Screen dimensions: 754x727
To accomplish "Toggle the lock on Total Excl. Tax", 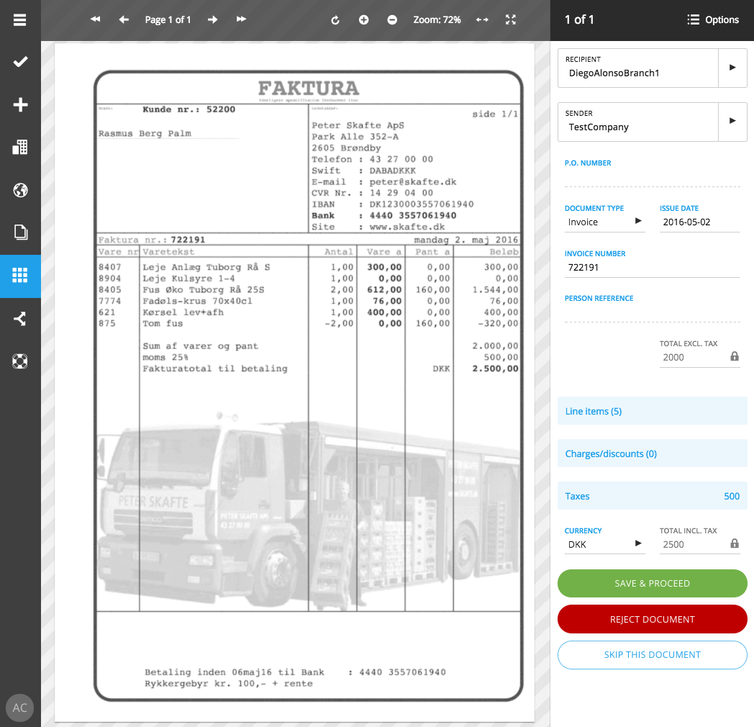I will click(734, 357).
